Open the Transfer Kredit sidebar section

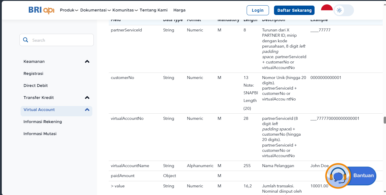click(x=39, y=97)
